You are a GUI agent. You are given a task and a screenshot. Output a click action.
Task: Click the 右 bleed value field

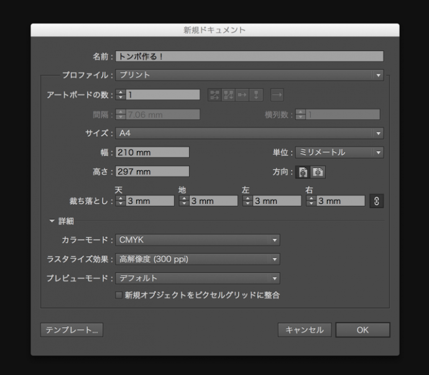point(340,201)
